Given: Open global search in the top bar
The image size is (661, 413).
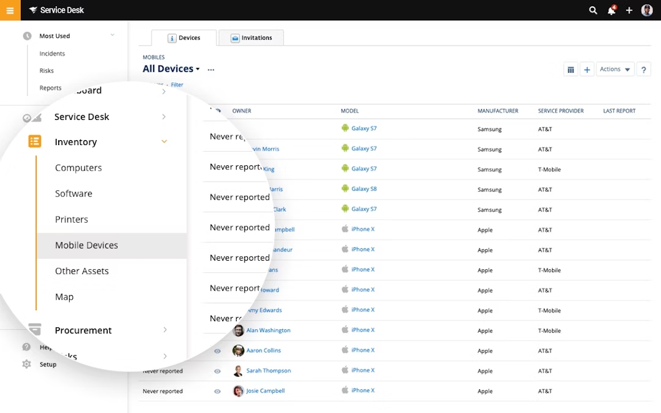Looking at the screenshot, I should coord(592,10).
